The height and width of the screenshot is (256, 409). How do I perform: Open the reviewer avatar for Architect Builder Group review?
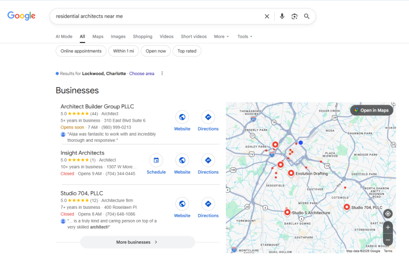click(x=63, y=134)
